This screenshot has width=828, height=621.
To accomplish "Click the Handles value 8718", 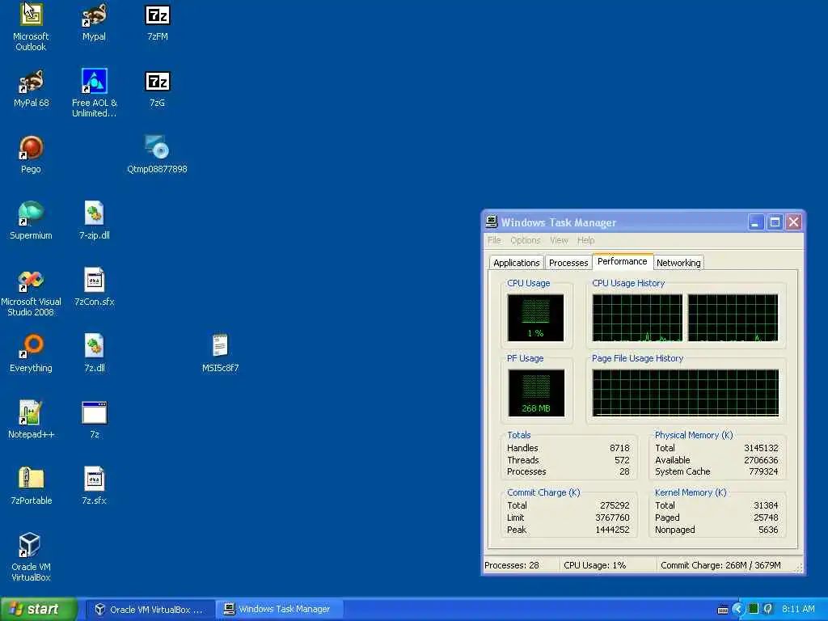I will pos(619,448).
